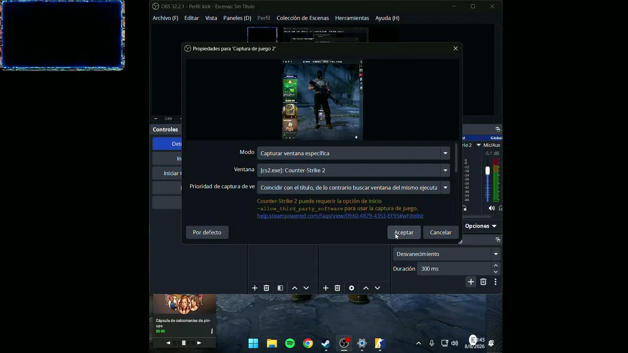Viewport: 628px width, 353px height.
Task: Open Google Chrome from taskbar
Action: click(308, 343)
